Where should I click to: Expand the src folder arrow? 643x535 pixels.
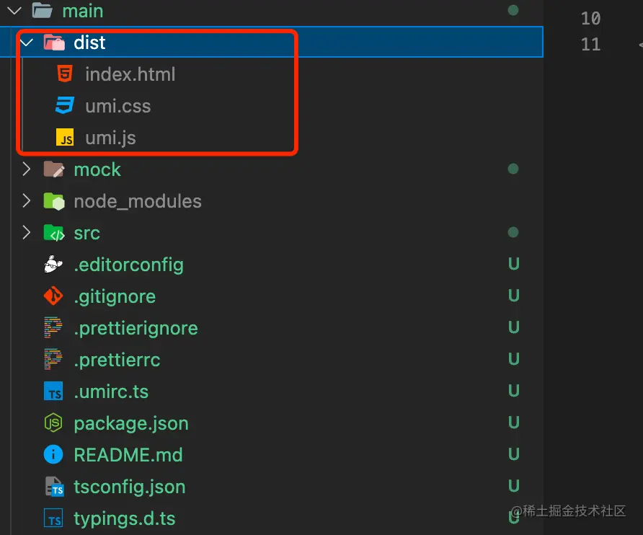pos(27,233)
